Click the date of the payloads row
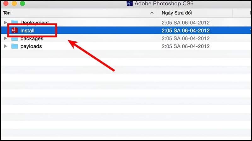Image resolution: width=252 pixels, height=141 pixels. coord(186,46)
